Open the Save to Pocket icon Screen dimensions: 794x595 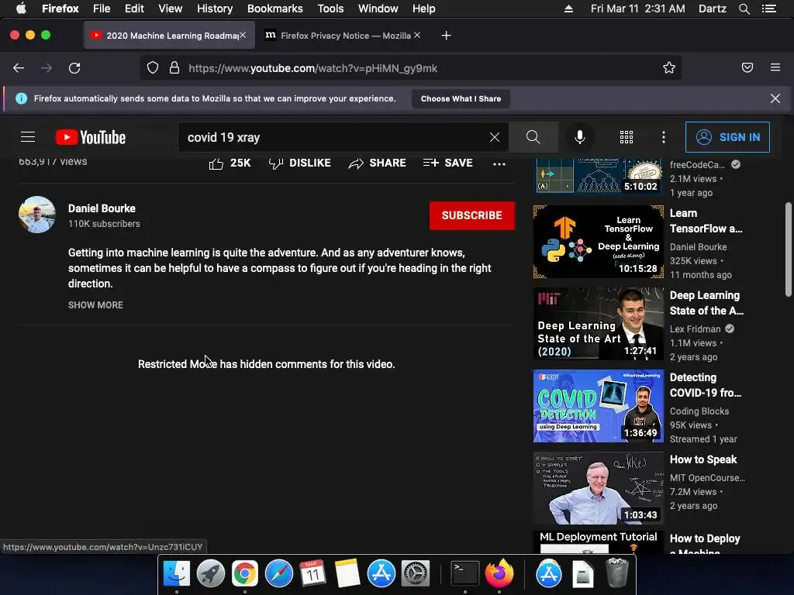747,68
